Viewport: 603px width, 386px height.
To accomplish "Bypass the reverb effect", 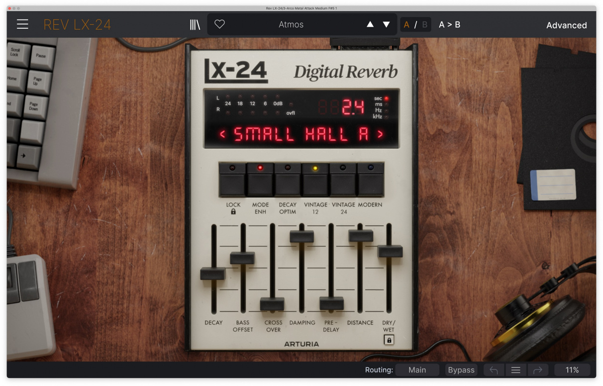I will [461, 369].
